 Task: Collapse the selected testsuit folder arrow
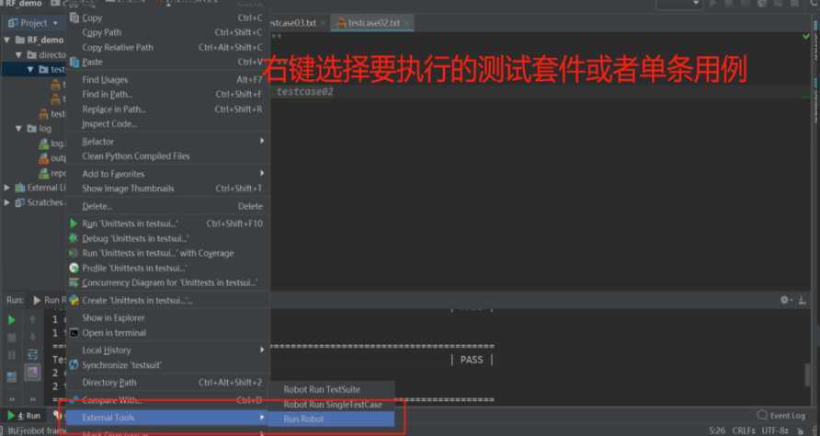click(30, 69)
